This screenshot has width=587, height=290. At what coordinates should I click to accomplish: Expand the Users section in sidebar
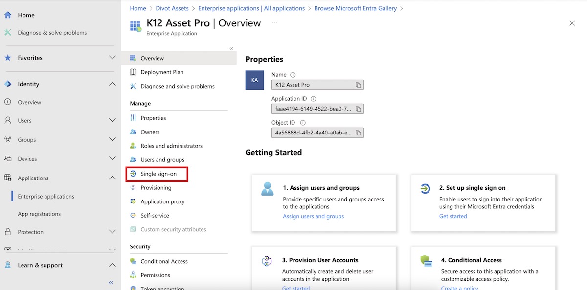pos(112,120)
